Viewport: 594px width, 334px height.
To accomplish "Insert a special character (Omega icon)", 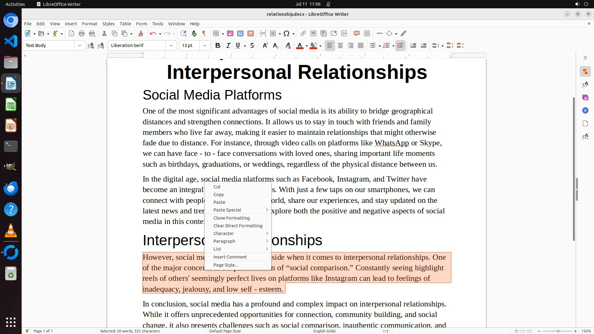I will pyautogui.click(x=286, y=33).
